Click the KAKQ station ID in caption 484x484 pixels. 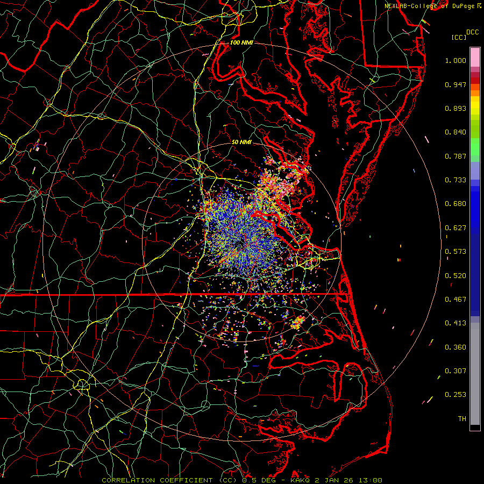click(301, 480)
